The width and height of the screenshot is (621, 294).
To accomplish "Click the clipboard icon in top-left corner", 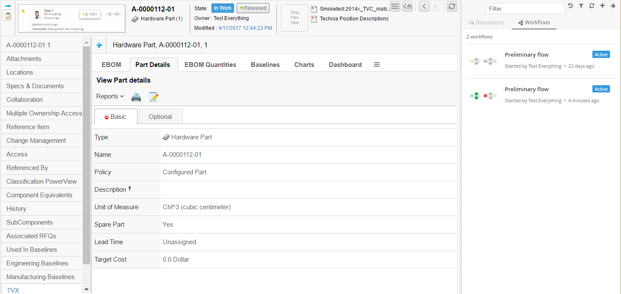I will click(x=8, y=16).
